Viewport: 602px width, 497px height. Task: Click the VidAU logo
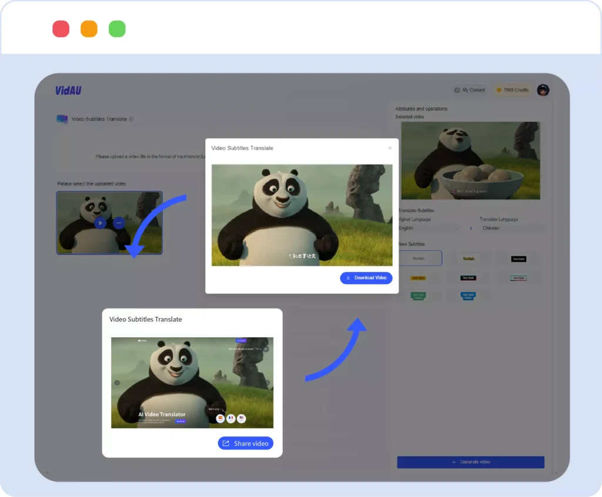point(68,90)
